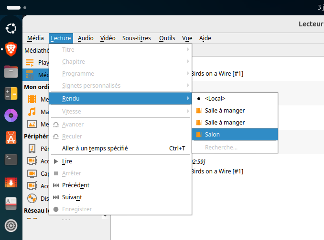Open the Brave browser in the dock
Image resolution: width=324 pixels, height=240 pixels.
pos(11,48)
